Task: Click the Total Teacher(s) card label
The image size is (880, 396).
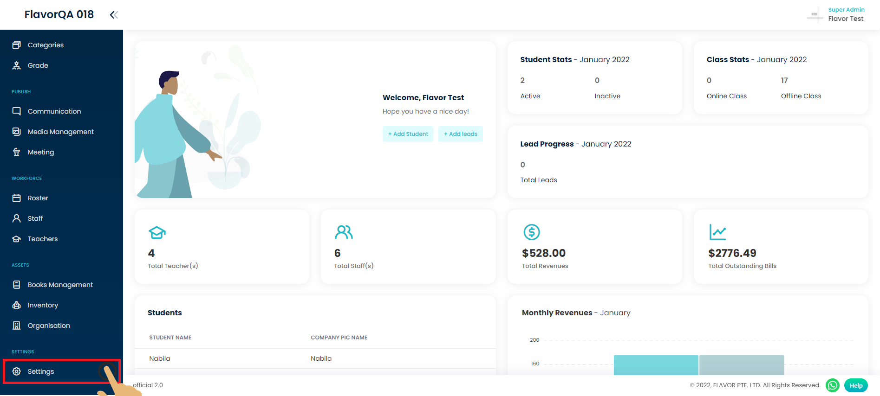Action: click(173, 266)
